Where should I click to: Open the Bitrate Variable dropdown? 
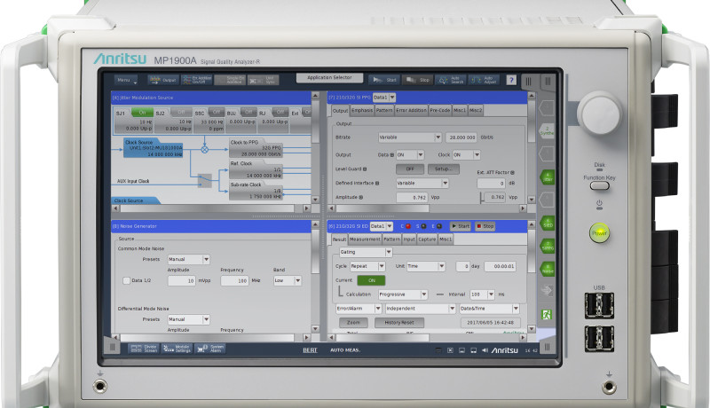[410, 137]
